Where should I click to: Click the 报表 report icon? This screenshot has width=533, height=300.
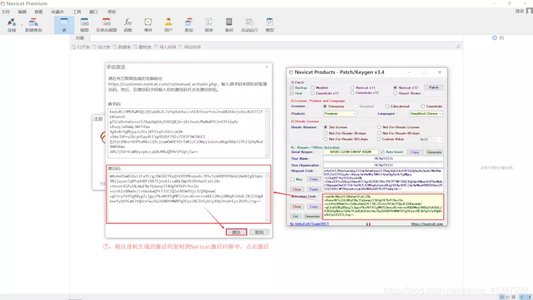coord(209,25)
